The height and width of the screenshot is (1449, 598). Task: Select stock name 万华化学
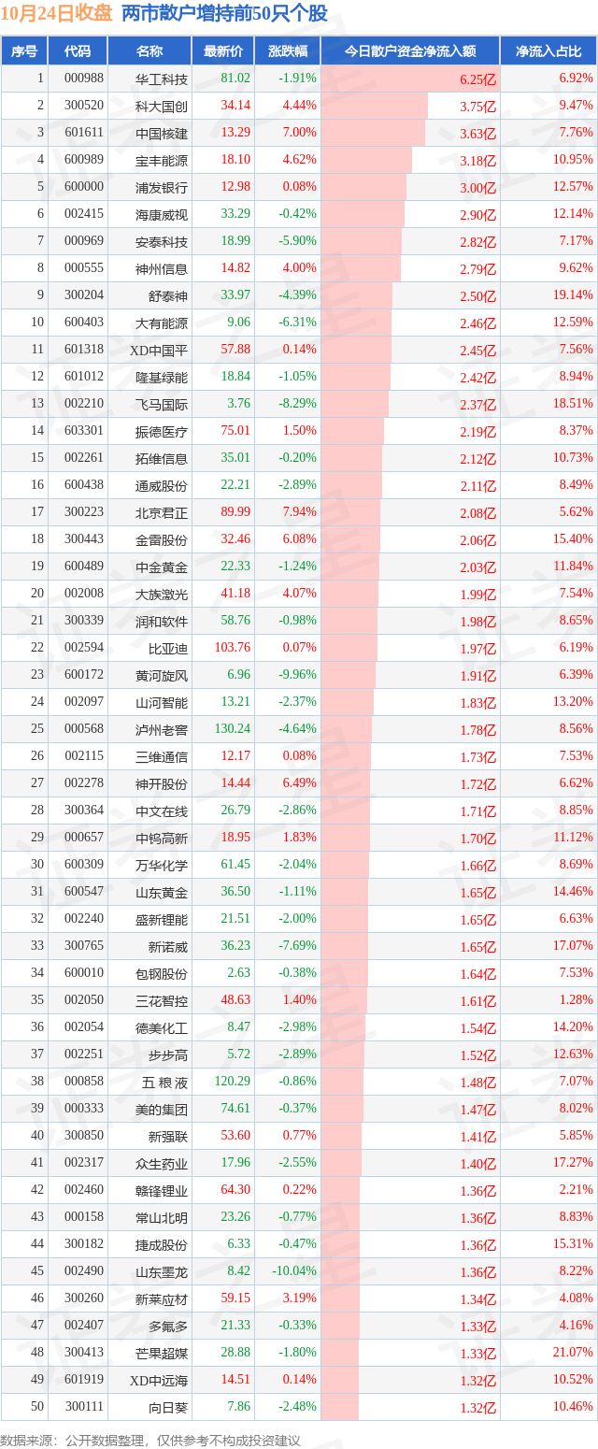tap(162, 865)
